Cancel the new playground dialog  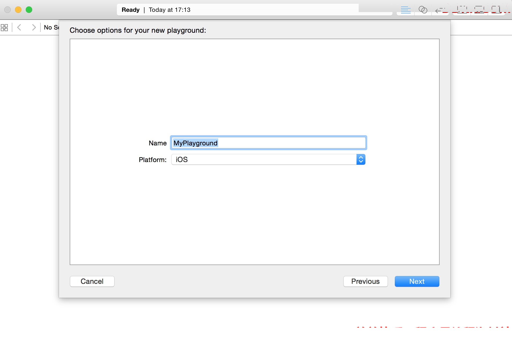point(92,281)
